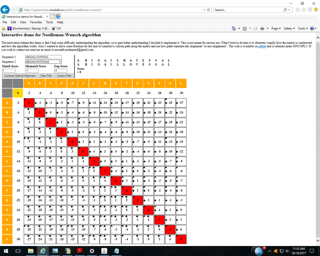Viewport: 320px width, 256px height.
Task: Click the Compute Optimal Alignment button
Action: 20,76
